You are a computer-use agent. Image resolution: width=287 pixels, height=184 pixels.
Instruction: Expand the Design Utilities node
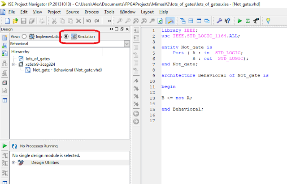coord(13,163)
